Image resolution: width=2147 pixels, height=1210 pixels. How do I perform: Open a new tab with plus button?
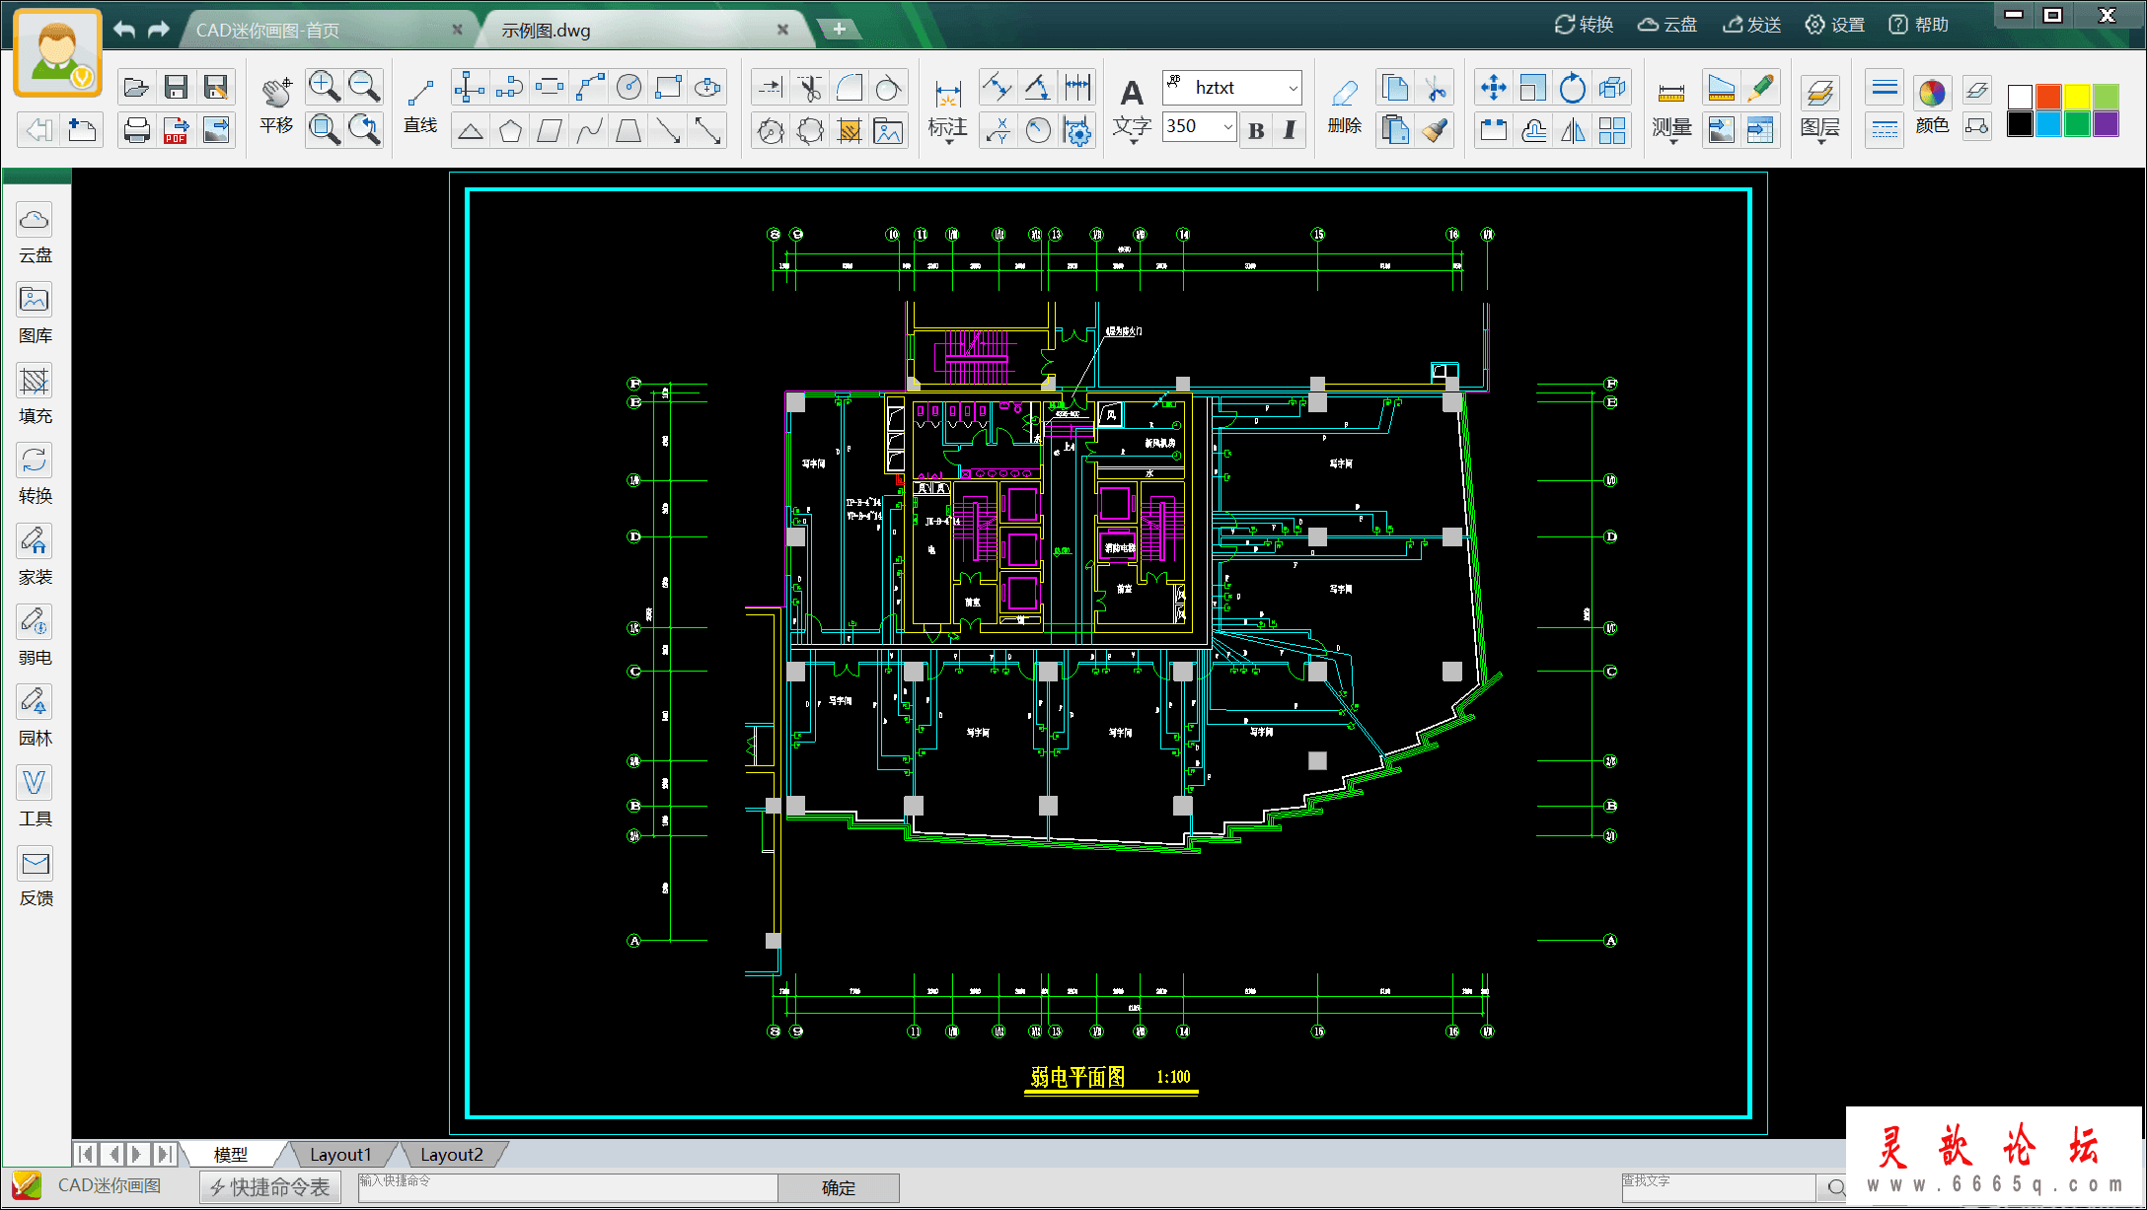click(839, 30)
